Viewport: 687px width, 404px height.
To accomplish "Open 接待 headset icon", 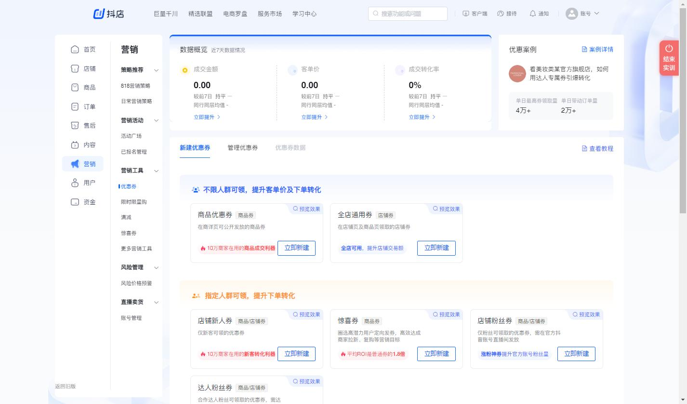I will click(x=500, y=13).
